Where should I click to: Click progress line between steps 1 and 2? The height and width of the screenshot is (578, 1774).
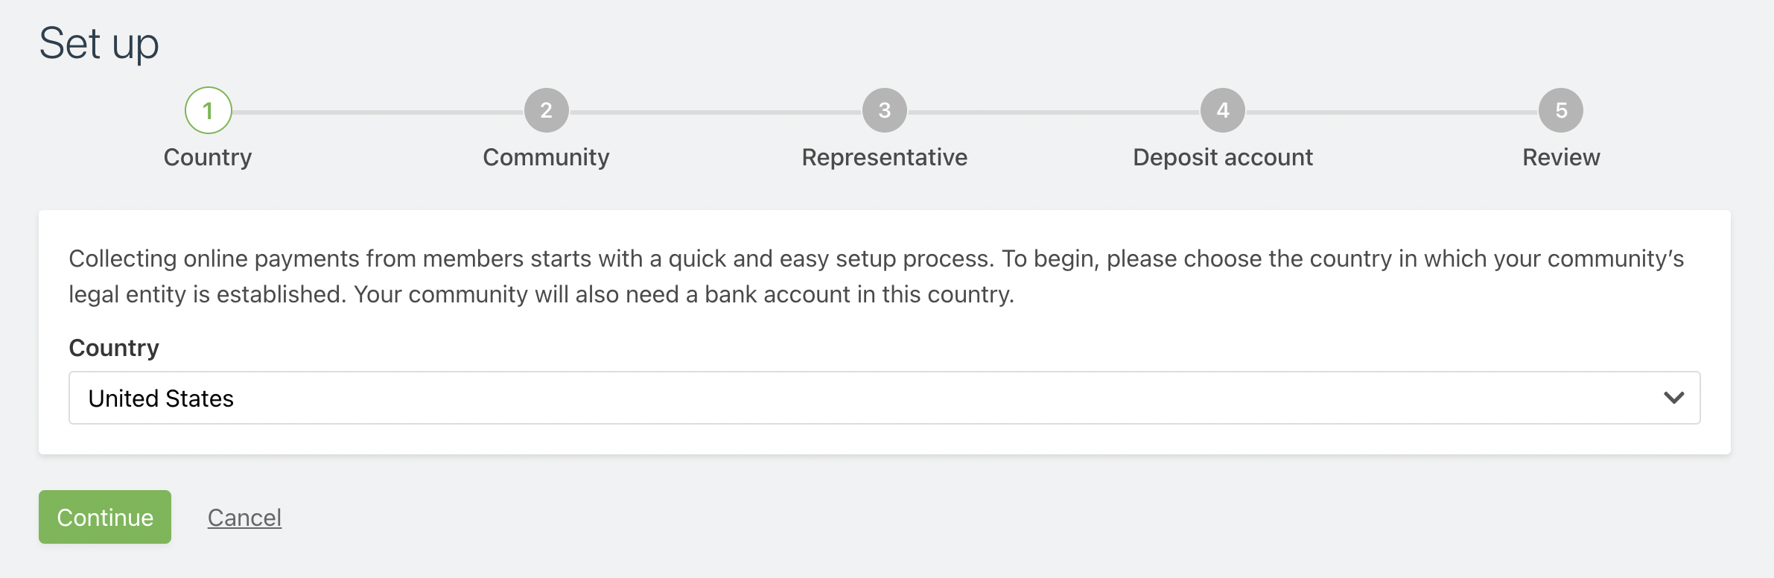pyautogui.click(x=378, y=112)
